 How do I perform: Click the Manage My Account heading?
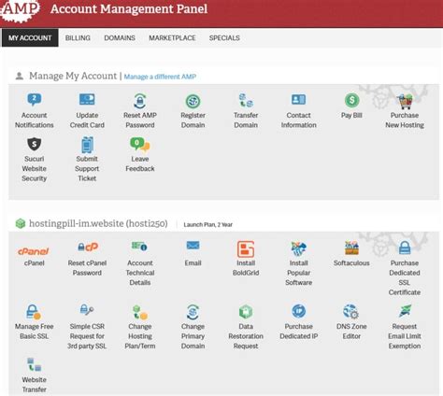[x=73, y=76]
